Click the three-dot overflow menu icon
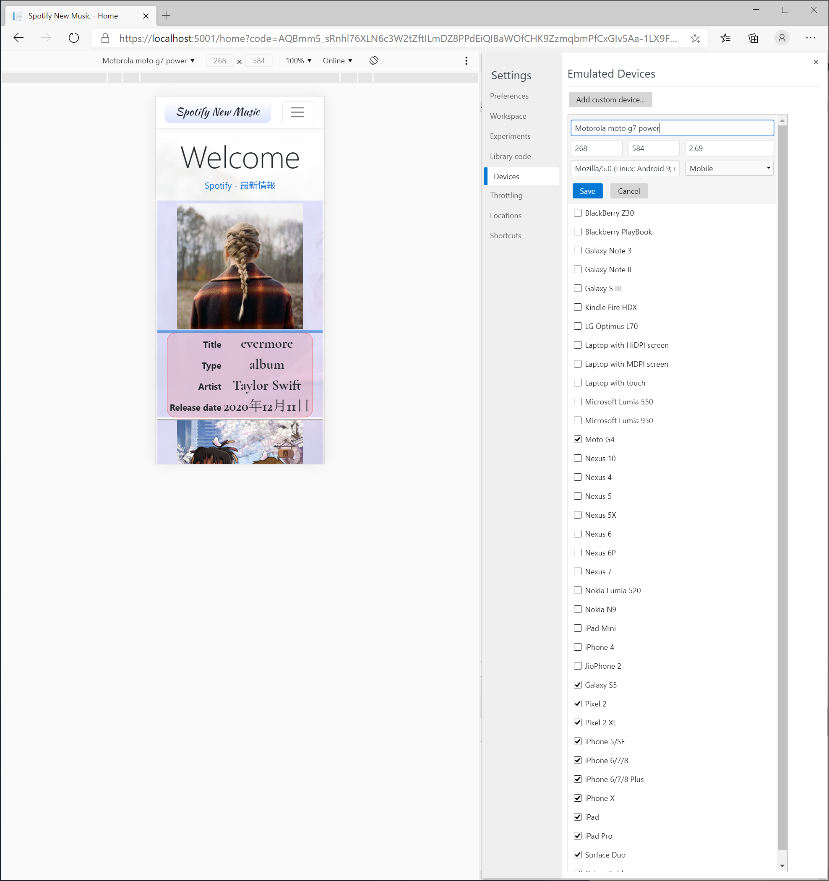The width and height of the screenshot is (829, 881). 466,60
